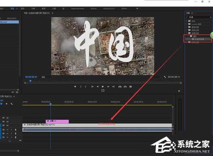Expand the 预设 presets folder
Viewport: 213px width, 156px height.
click(186, 21)
